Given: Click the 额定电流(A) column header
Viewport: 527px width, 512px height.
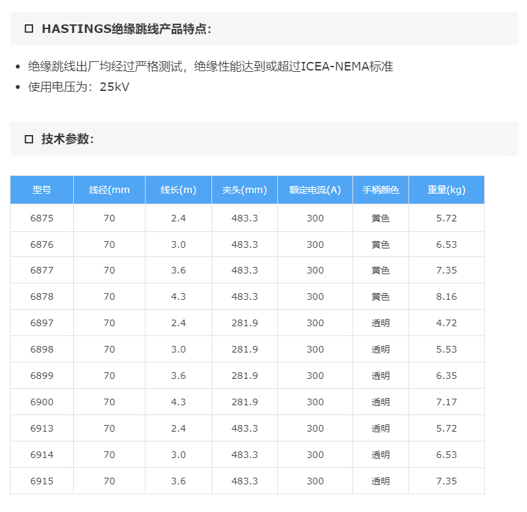Looking at the screenshot, I should click(315, 190).
